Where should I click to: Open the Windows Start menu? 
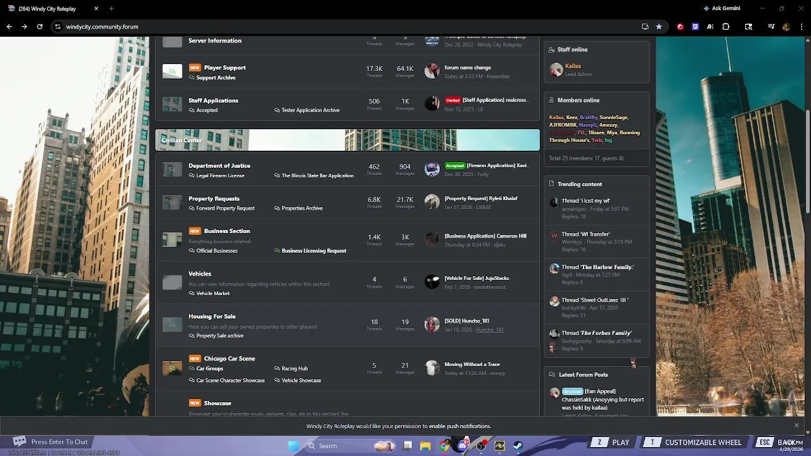coord(293,446)
